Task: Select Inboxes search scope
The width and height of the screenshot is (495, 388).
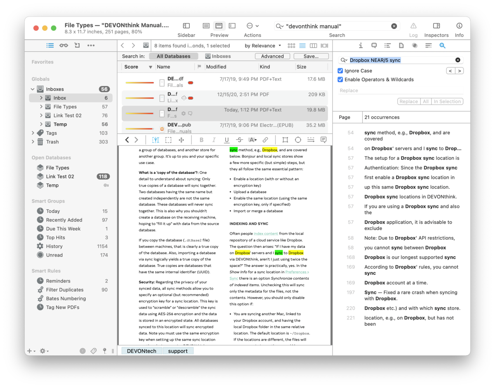Action: coord(218,56)
